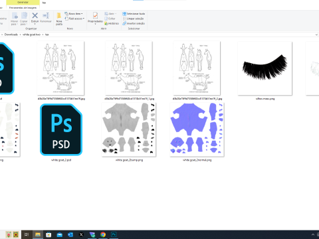Switch to the Gerenciar ribbon tab
This screenshot has height=239, width=319.
[x=23, y=2]
